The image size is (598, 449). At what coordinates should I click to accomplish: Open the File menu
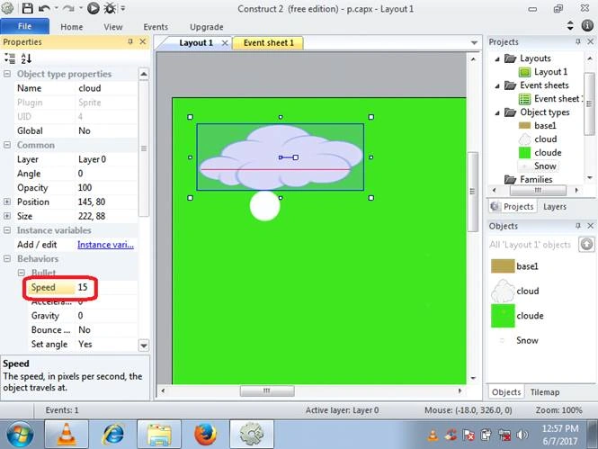click(24, 26)
